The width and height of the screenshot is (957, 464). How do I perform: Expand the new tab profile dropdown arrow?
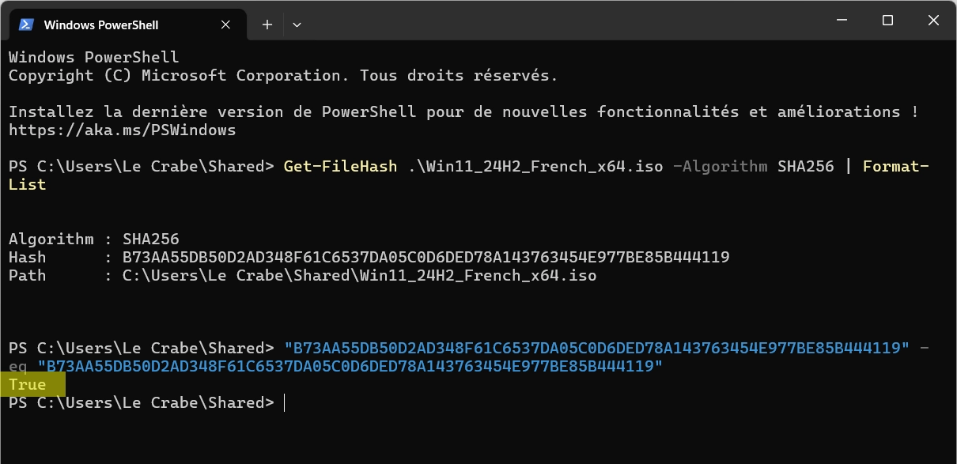click(297, 25)
